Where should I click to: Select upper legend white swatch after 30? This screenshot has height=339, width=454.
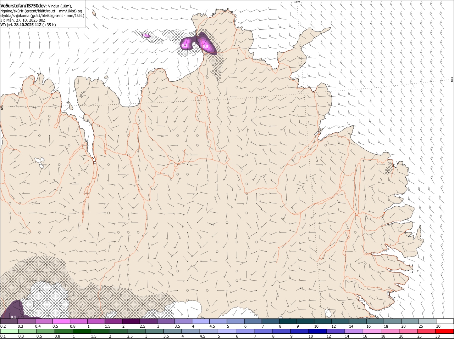(x=445, y=321)
